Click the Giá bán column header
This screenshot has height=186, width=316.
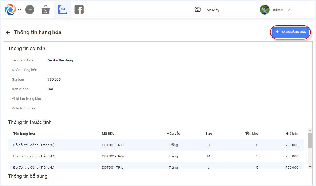pyautogui.click(x=292, y=134)
